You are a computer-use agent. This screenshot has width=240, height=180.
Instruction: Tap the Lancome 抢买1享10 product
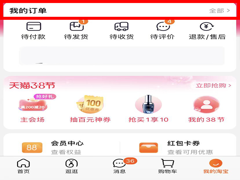tap(148, 109)
